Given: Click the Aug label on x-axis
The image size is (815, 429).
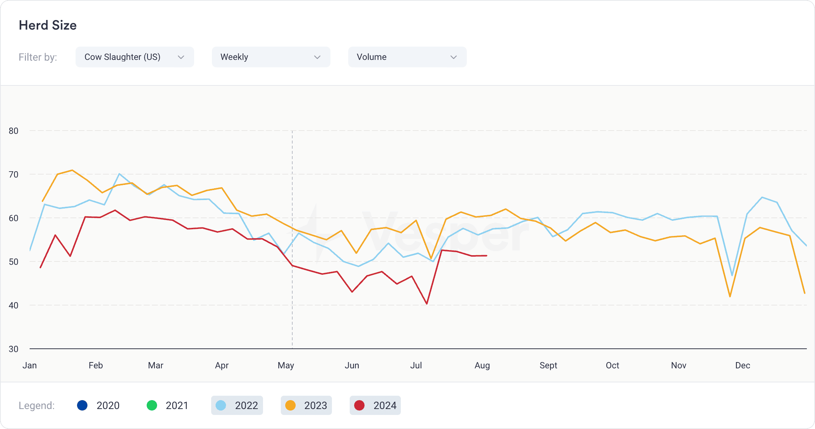Looking at the screenshot, I should [x=482, y=365].
